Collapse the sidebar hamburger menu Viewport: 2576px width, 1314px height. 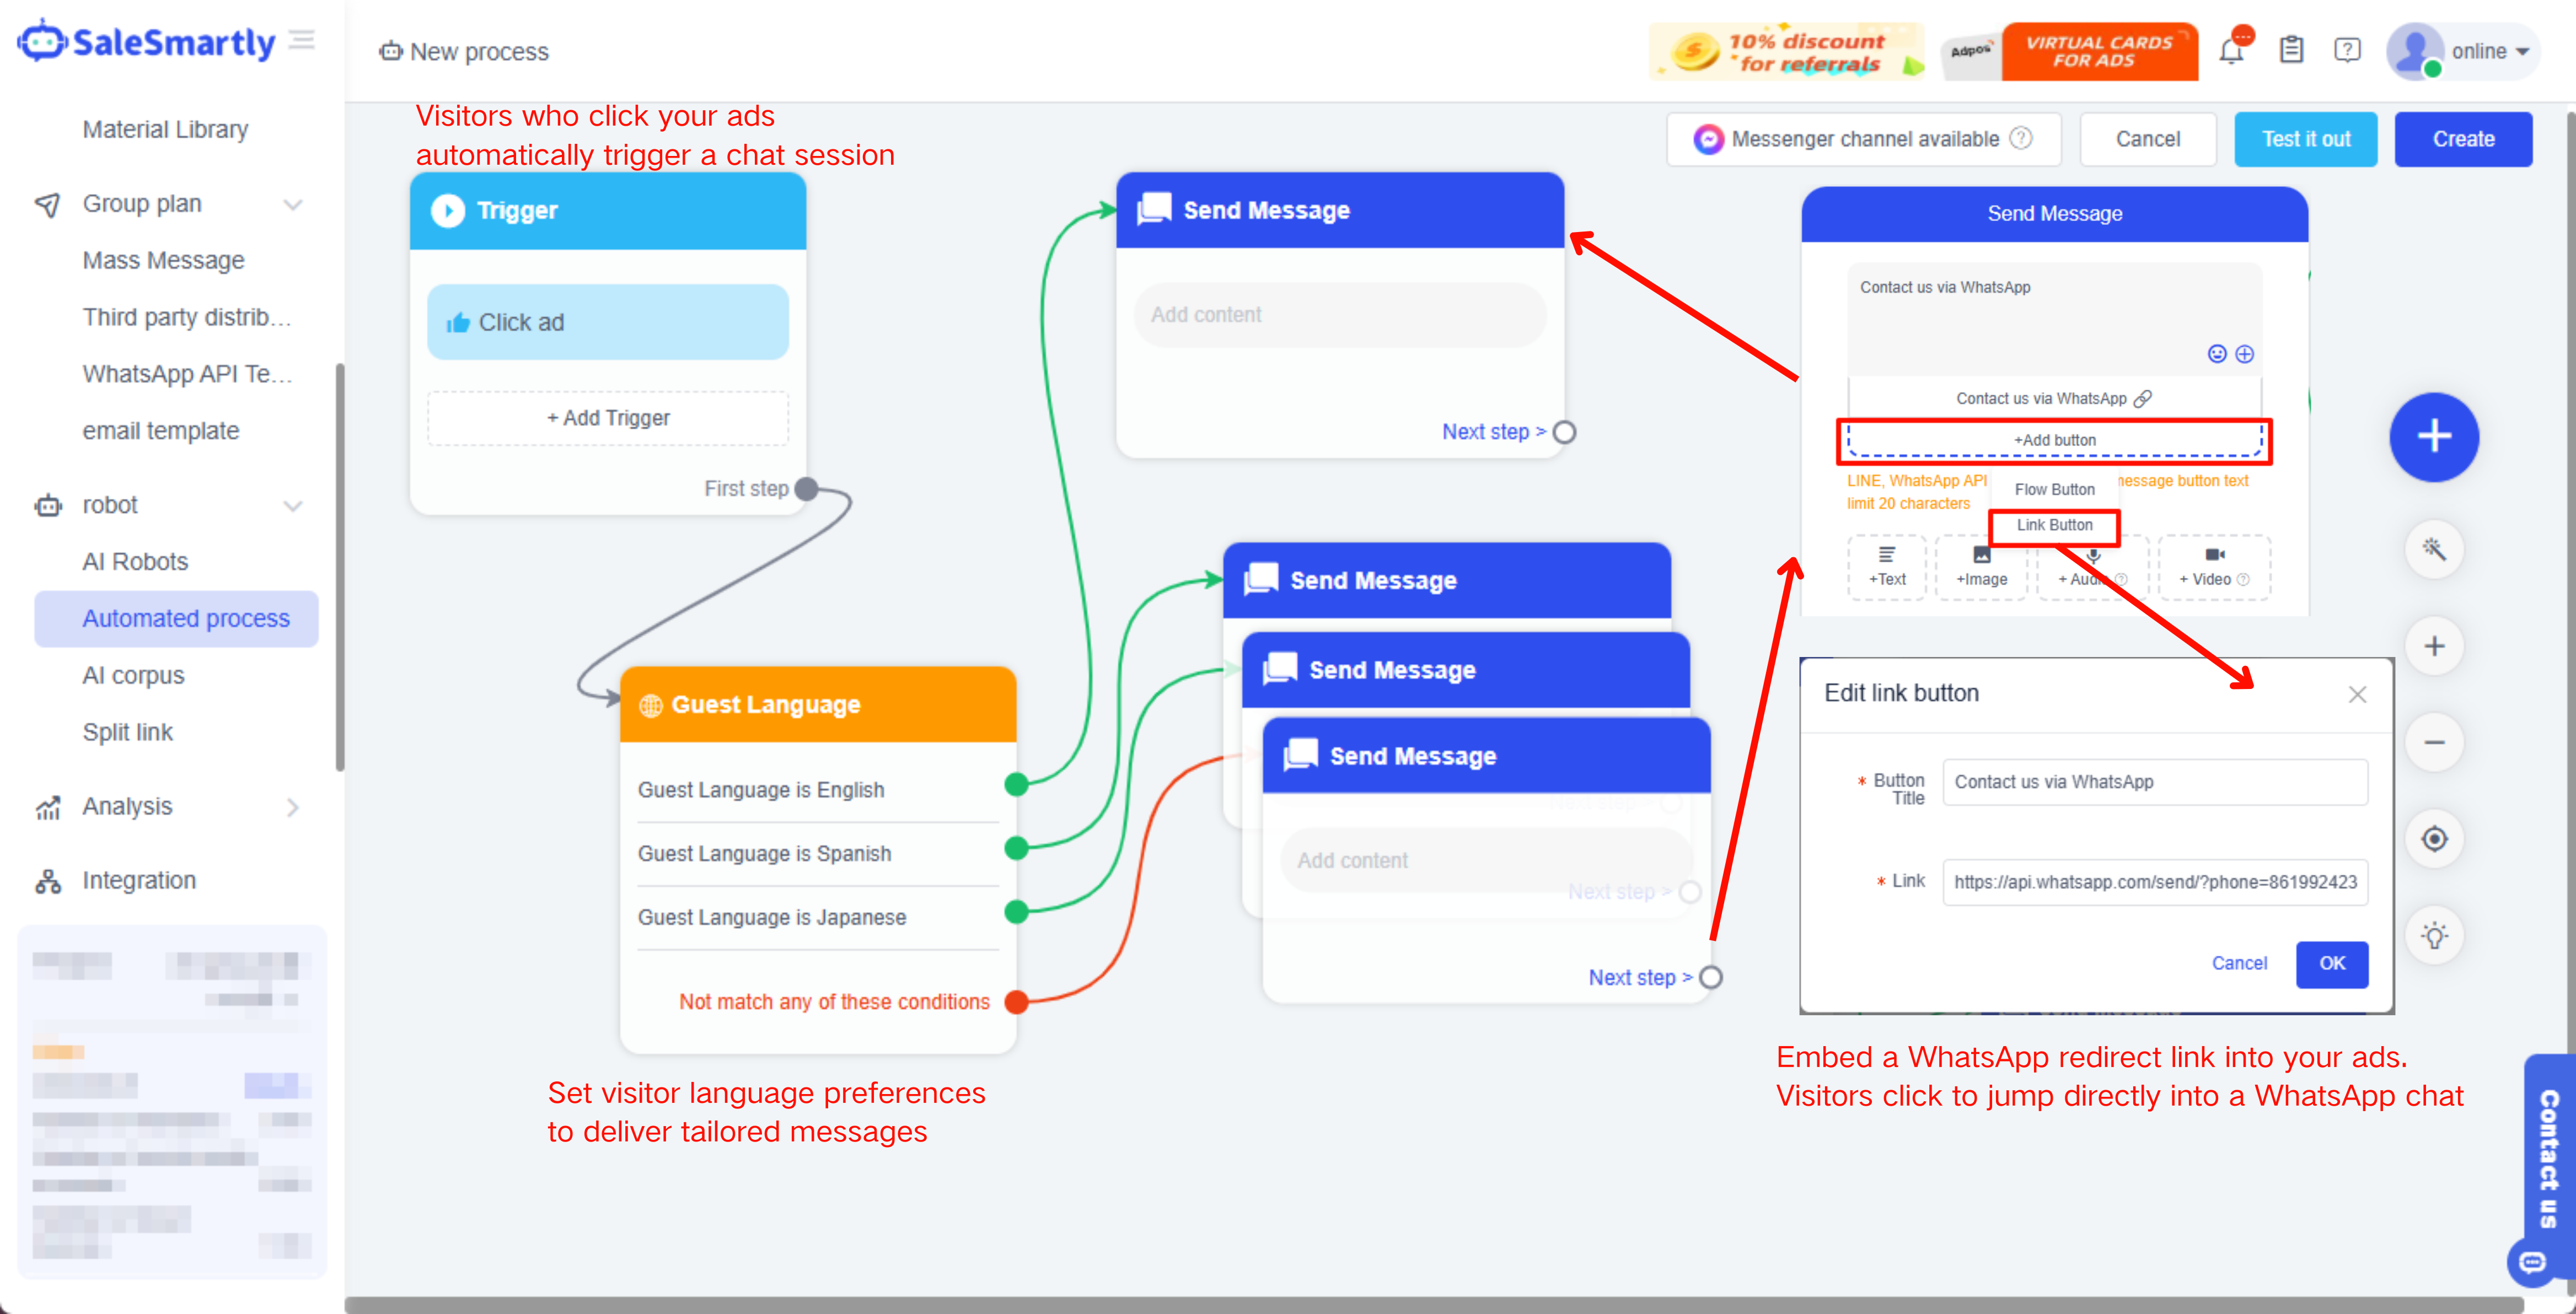pos(302,41)
